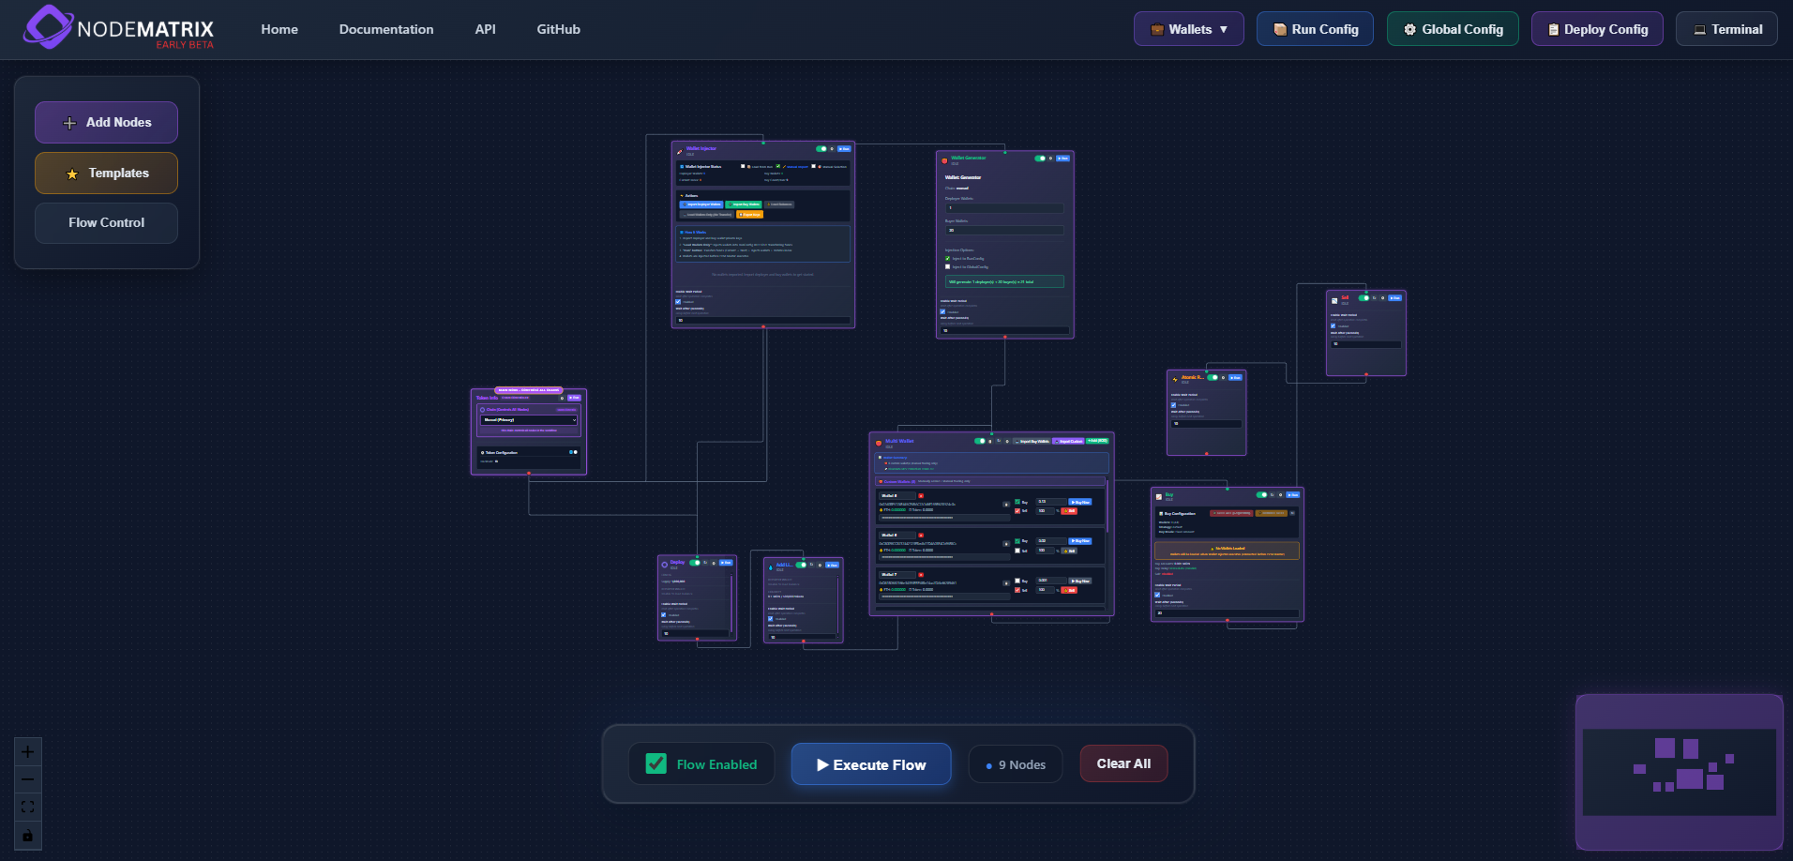Screen dimensions: 1793x861
Task: Check Inject to GlobalConfig in Wallet Generator
Action: (947, 266)
